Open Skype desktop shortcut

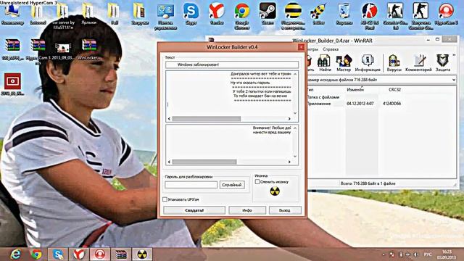tap(191, 14)
